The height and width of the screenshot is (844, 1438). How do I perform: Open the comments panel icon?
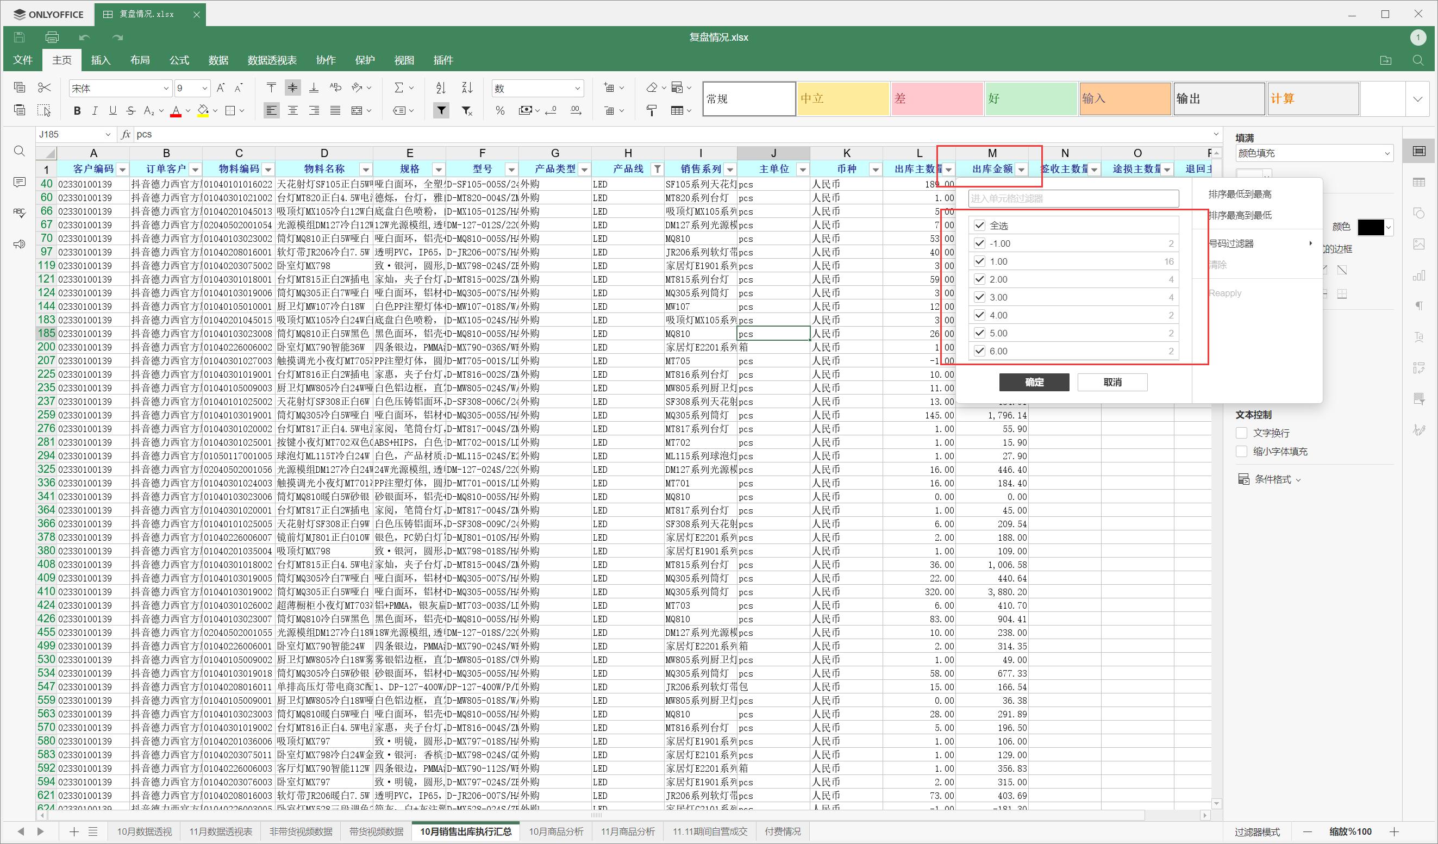[x=20, y=182]
